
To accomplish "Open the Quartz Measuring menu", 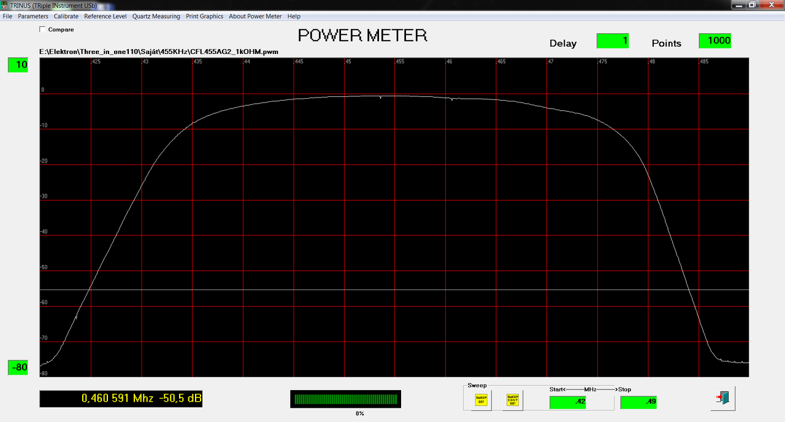I will click(x=156, y=17).
